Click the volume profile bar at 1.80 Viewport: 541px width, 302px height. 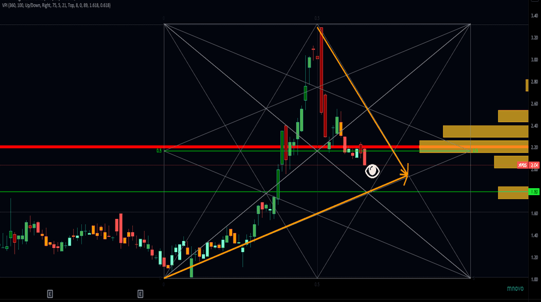click(x=513, y=192)
